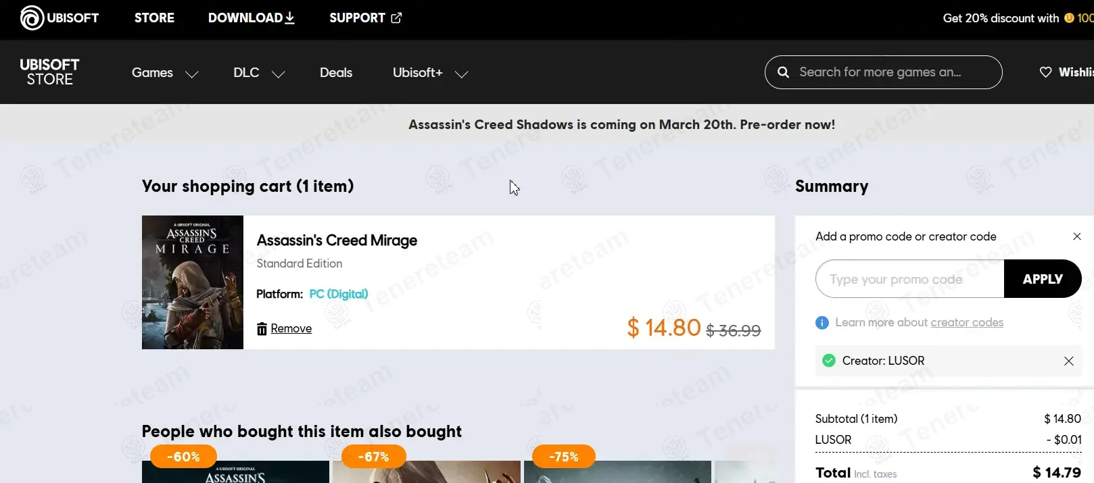
Task: Close the promo code section
Action: (1076, 236)
